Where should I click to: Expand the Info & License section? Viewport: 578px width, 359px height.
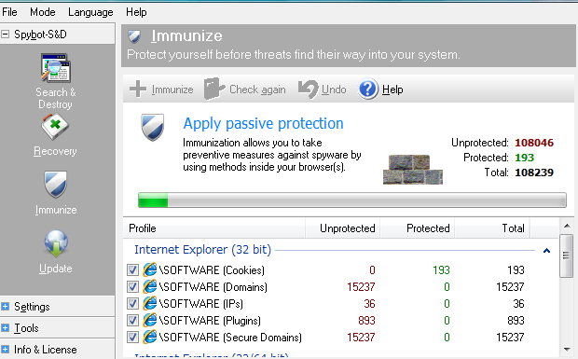tap(6, 350)
